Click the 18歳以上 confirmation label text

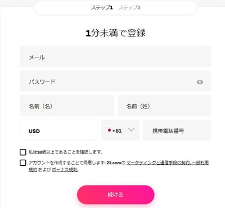pyautogui.click(x=65, y=152)
